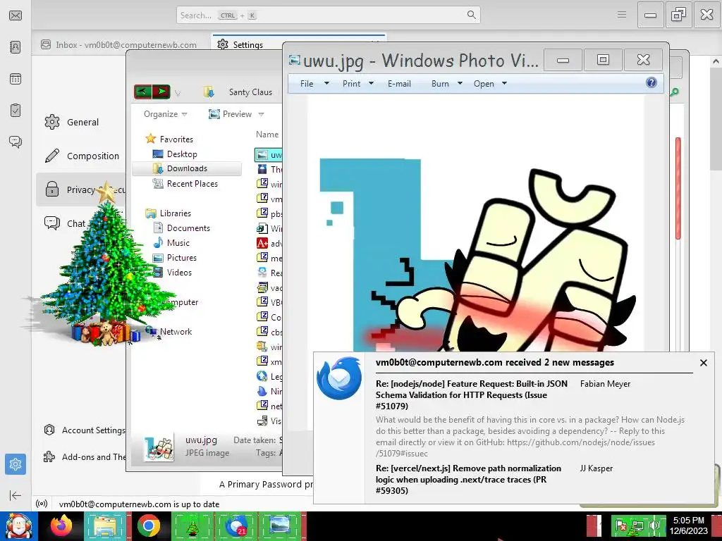Click the Name column header in Explorer
Screen dimensions: 722x541
(x=267, y=135)
